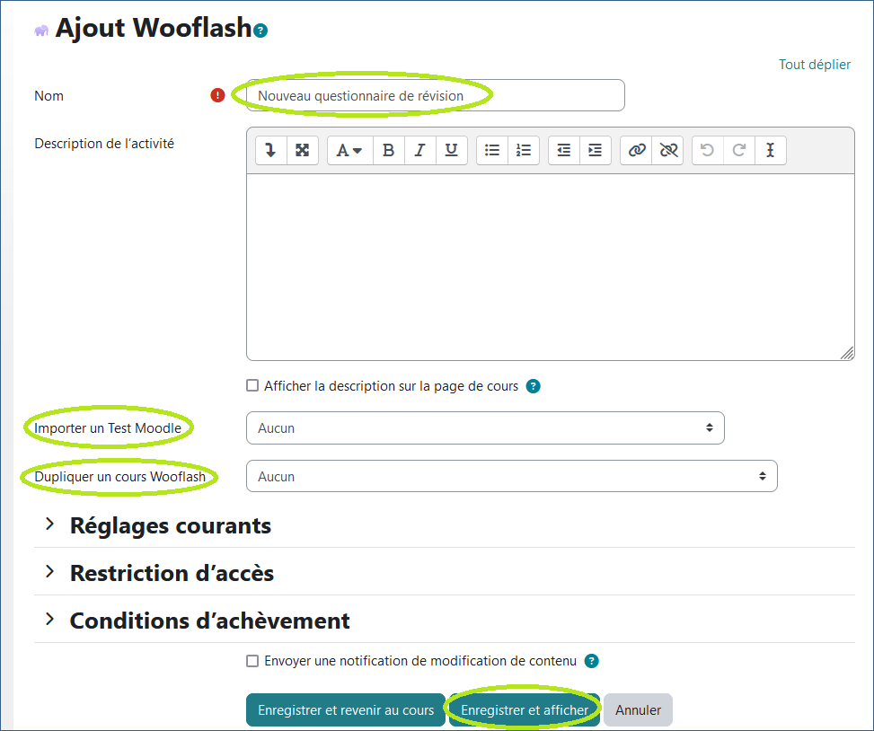Open help icon next to Ajout Wooflash
The height and width of the screenshot is (731, 874).
[x=261, y=31]
